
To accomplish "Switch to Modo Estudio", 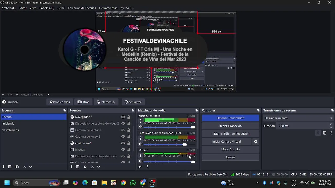I will pyautogui.click(x=230, y=149).
